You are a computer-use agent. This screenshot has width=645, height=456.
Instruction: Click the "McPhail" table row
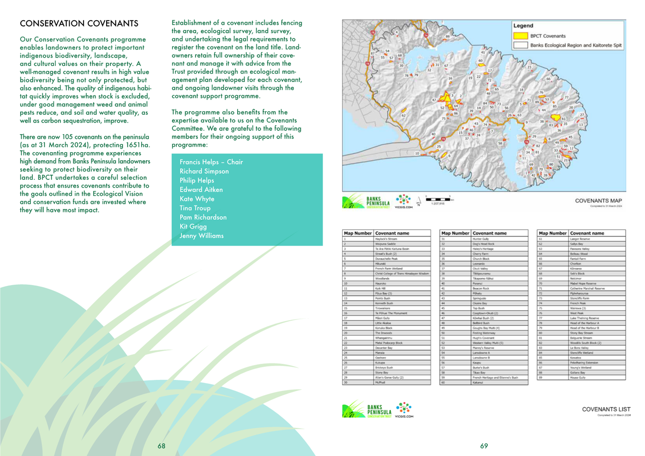click(387, 382)
